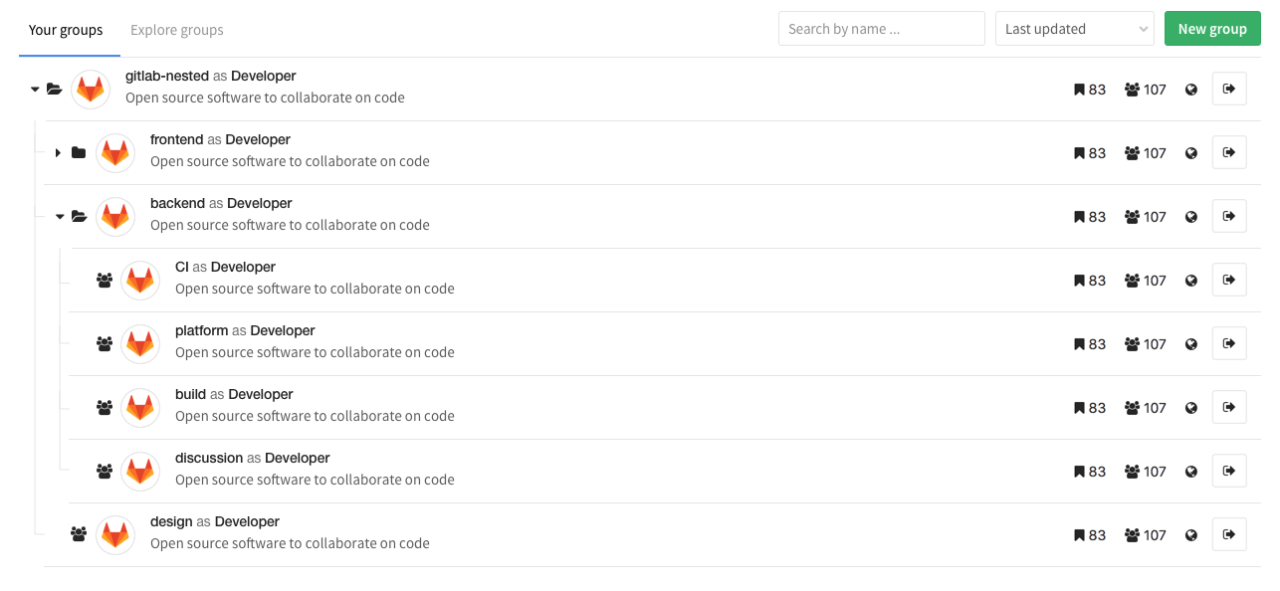Viewport: 1280px width, 591px height.
Task: Click the globe icon on the design row
Action: 1191,534
